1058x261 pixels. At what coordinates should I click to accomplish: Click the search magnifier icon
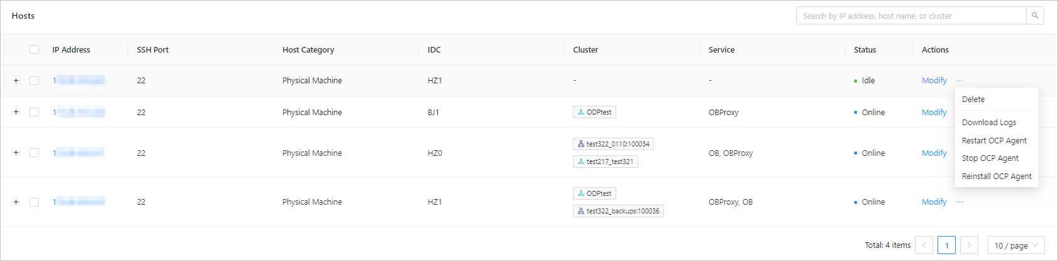(1035, 16)
